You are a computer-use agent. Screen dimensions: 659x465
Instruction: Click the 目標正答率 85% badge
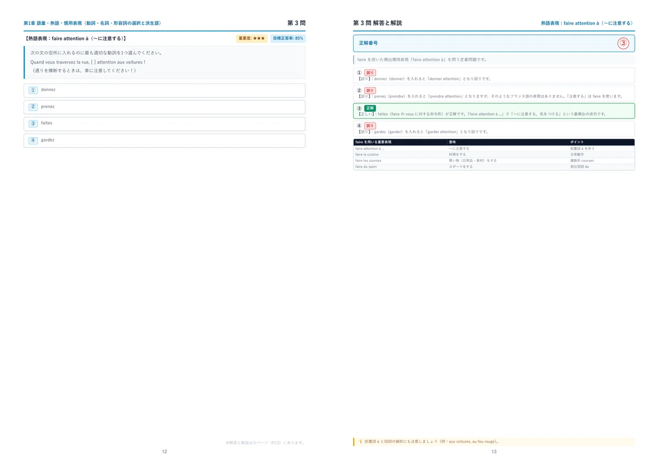(288, 38)
